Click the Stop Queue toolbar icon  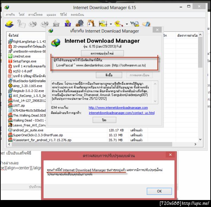[x=119, y=23]
